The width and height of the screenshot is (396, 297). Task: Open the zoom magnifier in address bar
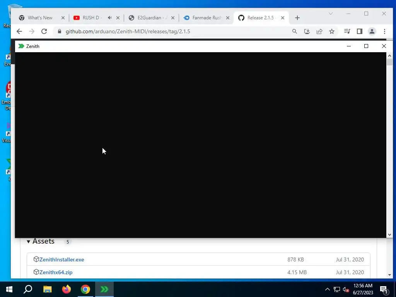pos(294,31)
